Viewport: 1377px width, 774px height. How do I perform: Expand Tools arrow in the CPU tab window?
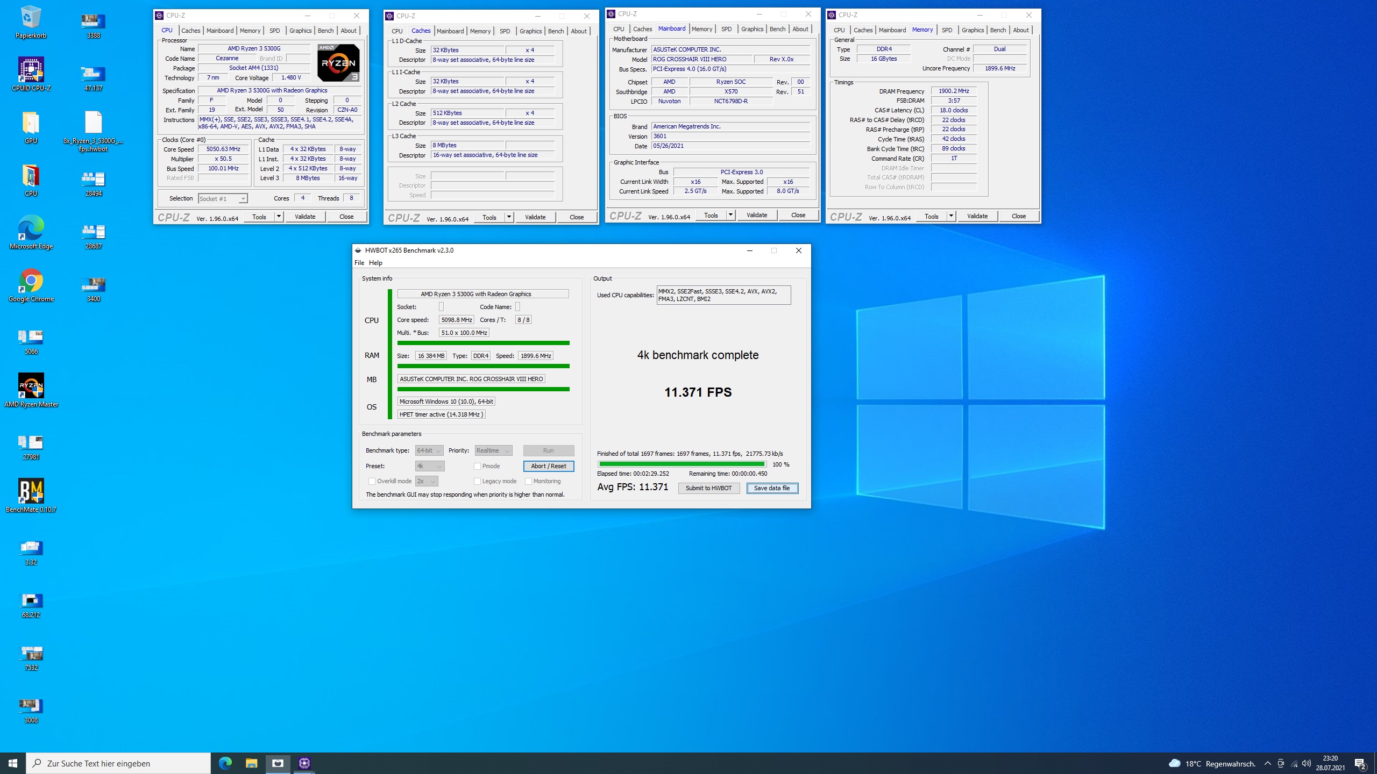pos(279,217)
